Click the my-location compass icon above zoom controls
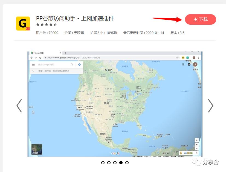The height and width of the screenshot is (172, 226). coord(197,140)
